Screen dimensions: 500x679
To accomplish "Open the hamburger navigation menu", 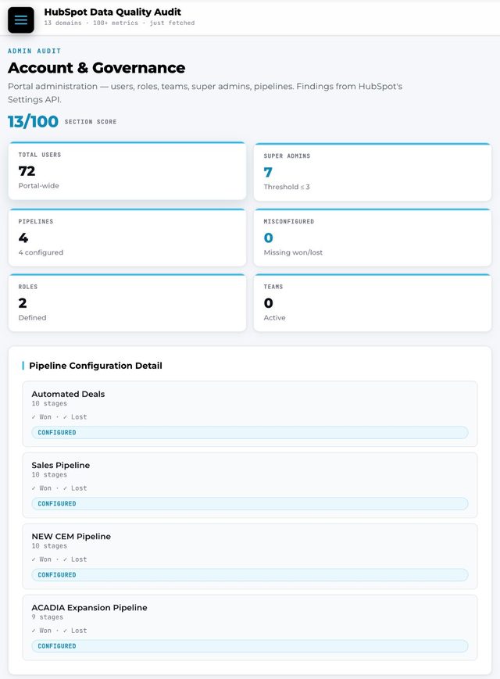I will pyautogui.click(x=21, y=20).
